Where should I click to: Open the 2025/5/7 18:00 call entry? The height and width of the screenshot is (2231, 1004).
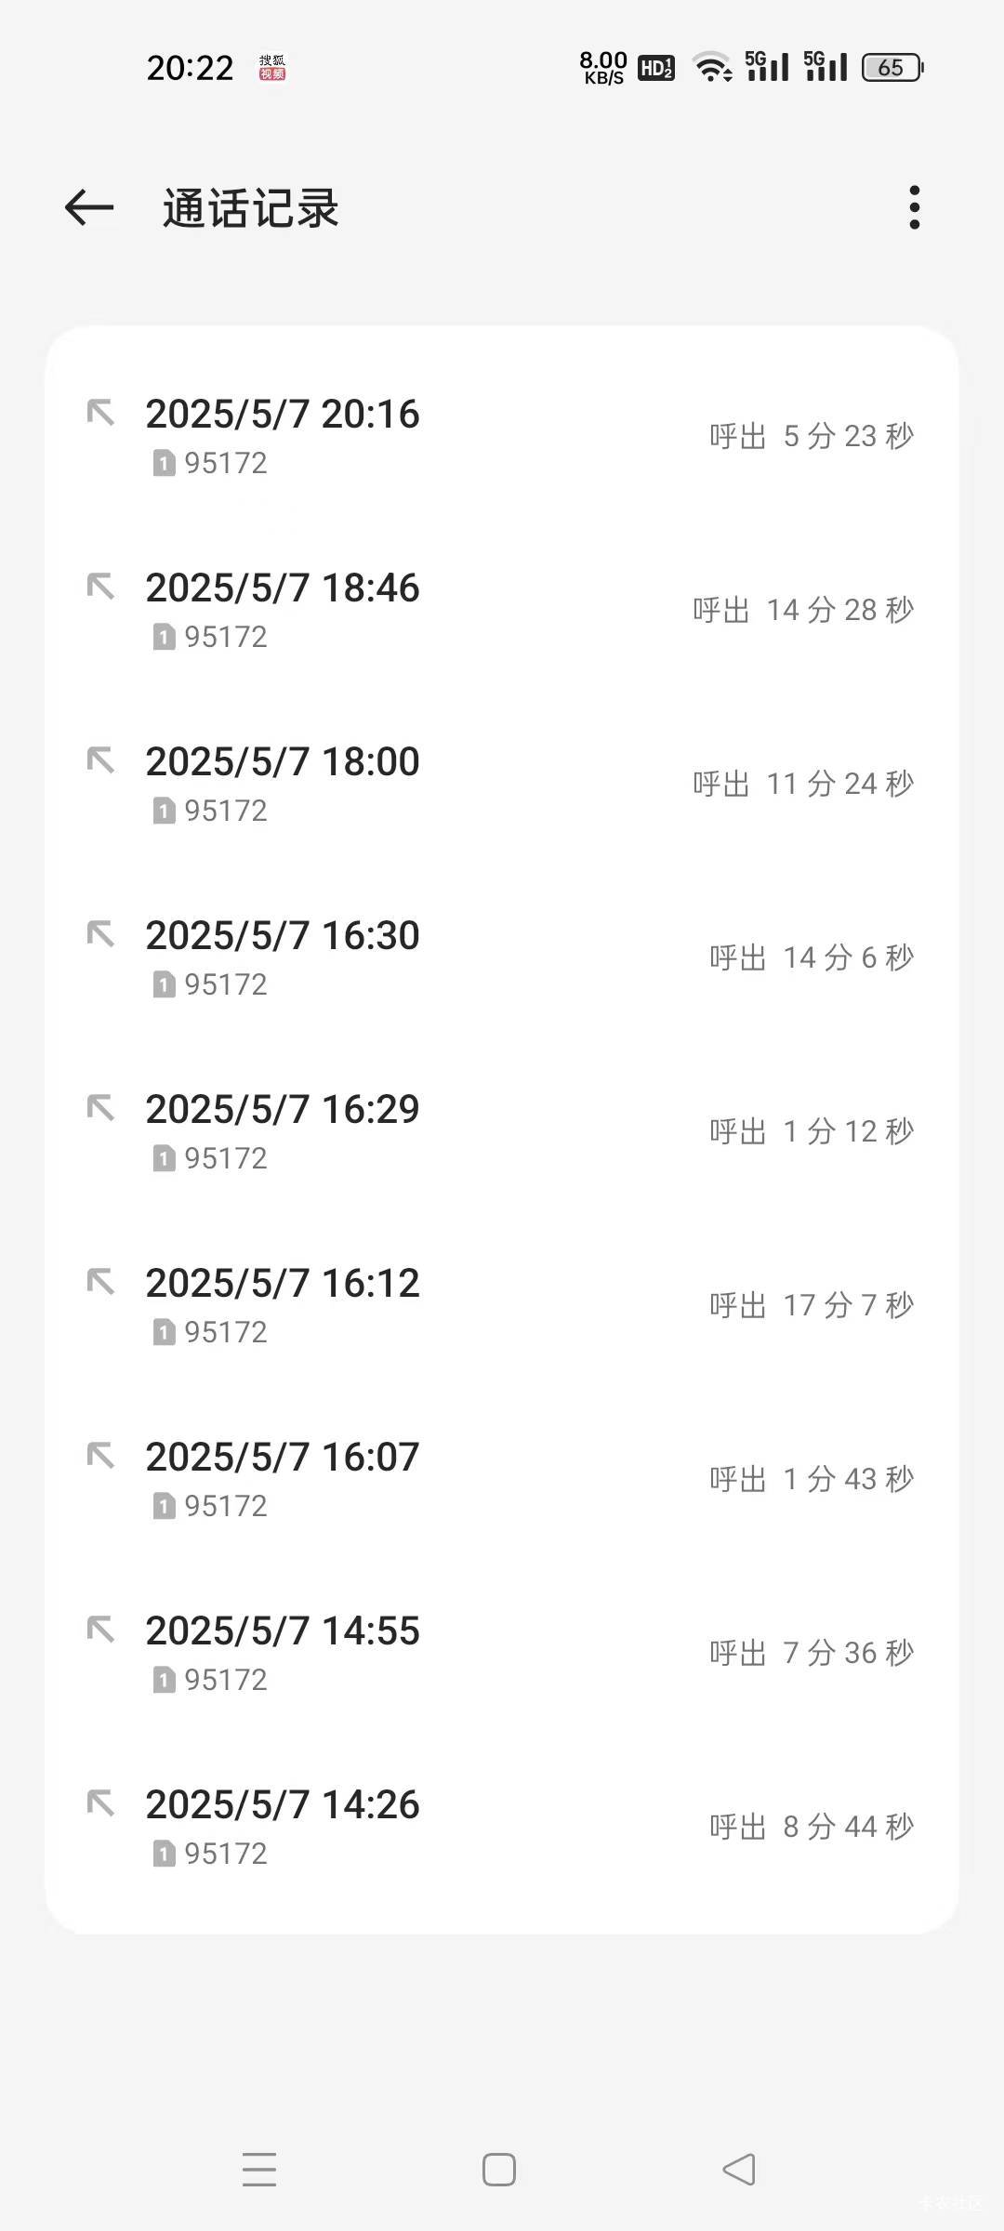[502, 784]
